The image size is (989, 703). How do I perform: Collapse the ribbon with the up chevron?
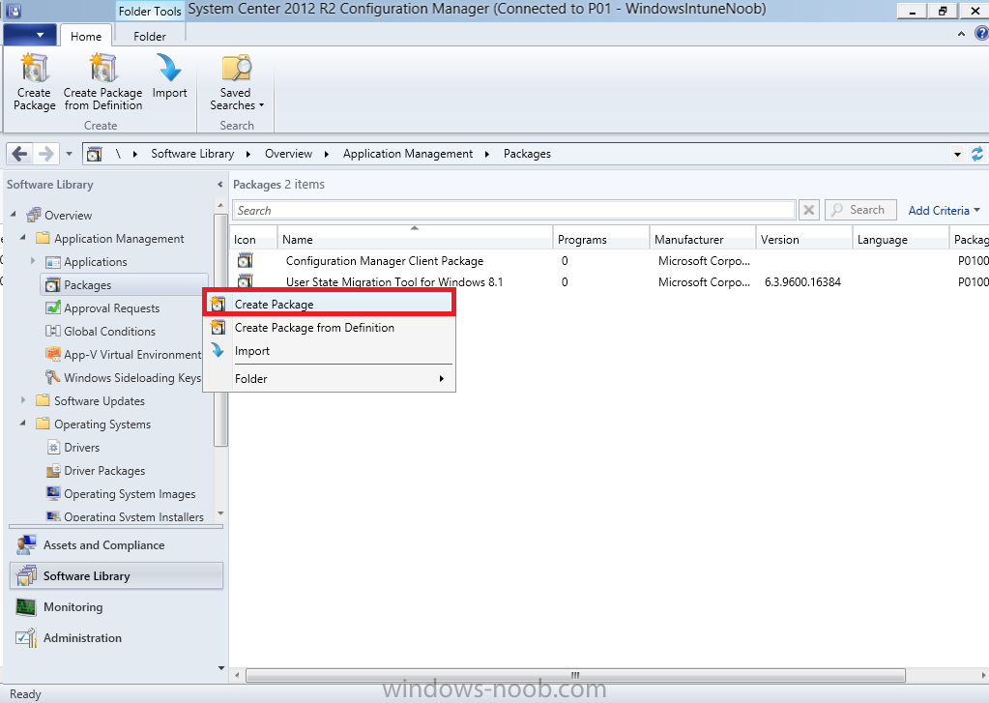pos(961,34)
